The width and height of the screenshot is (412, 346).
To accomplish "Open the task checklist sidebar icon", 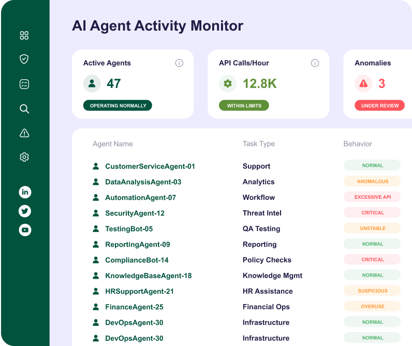I will pyautogui.click(x=24, y=84).
